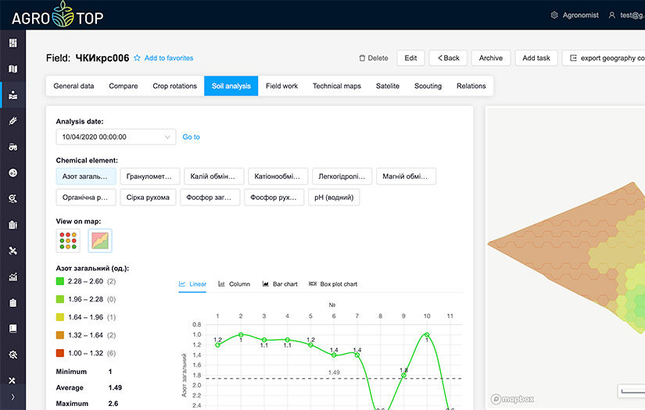Click chart data point number 2
The width and height of the screenshot is (645, 410).
pos(241,335)
